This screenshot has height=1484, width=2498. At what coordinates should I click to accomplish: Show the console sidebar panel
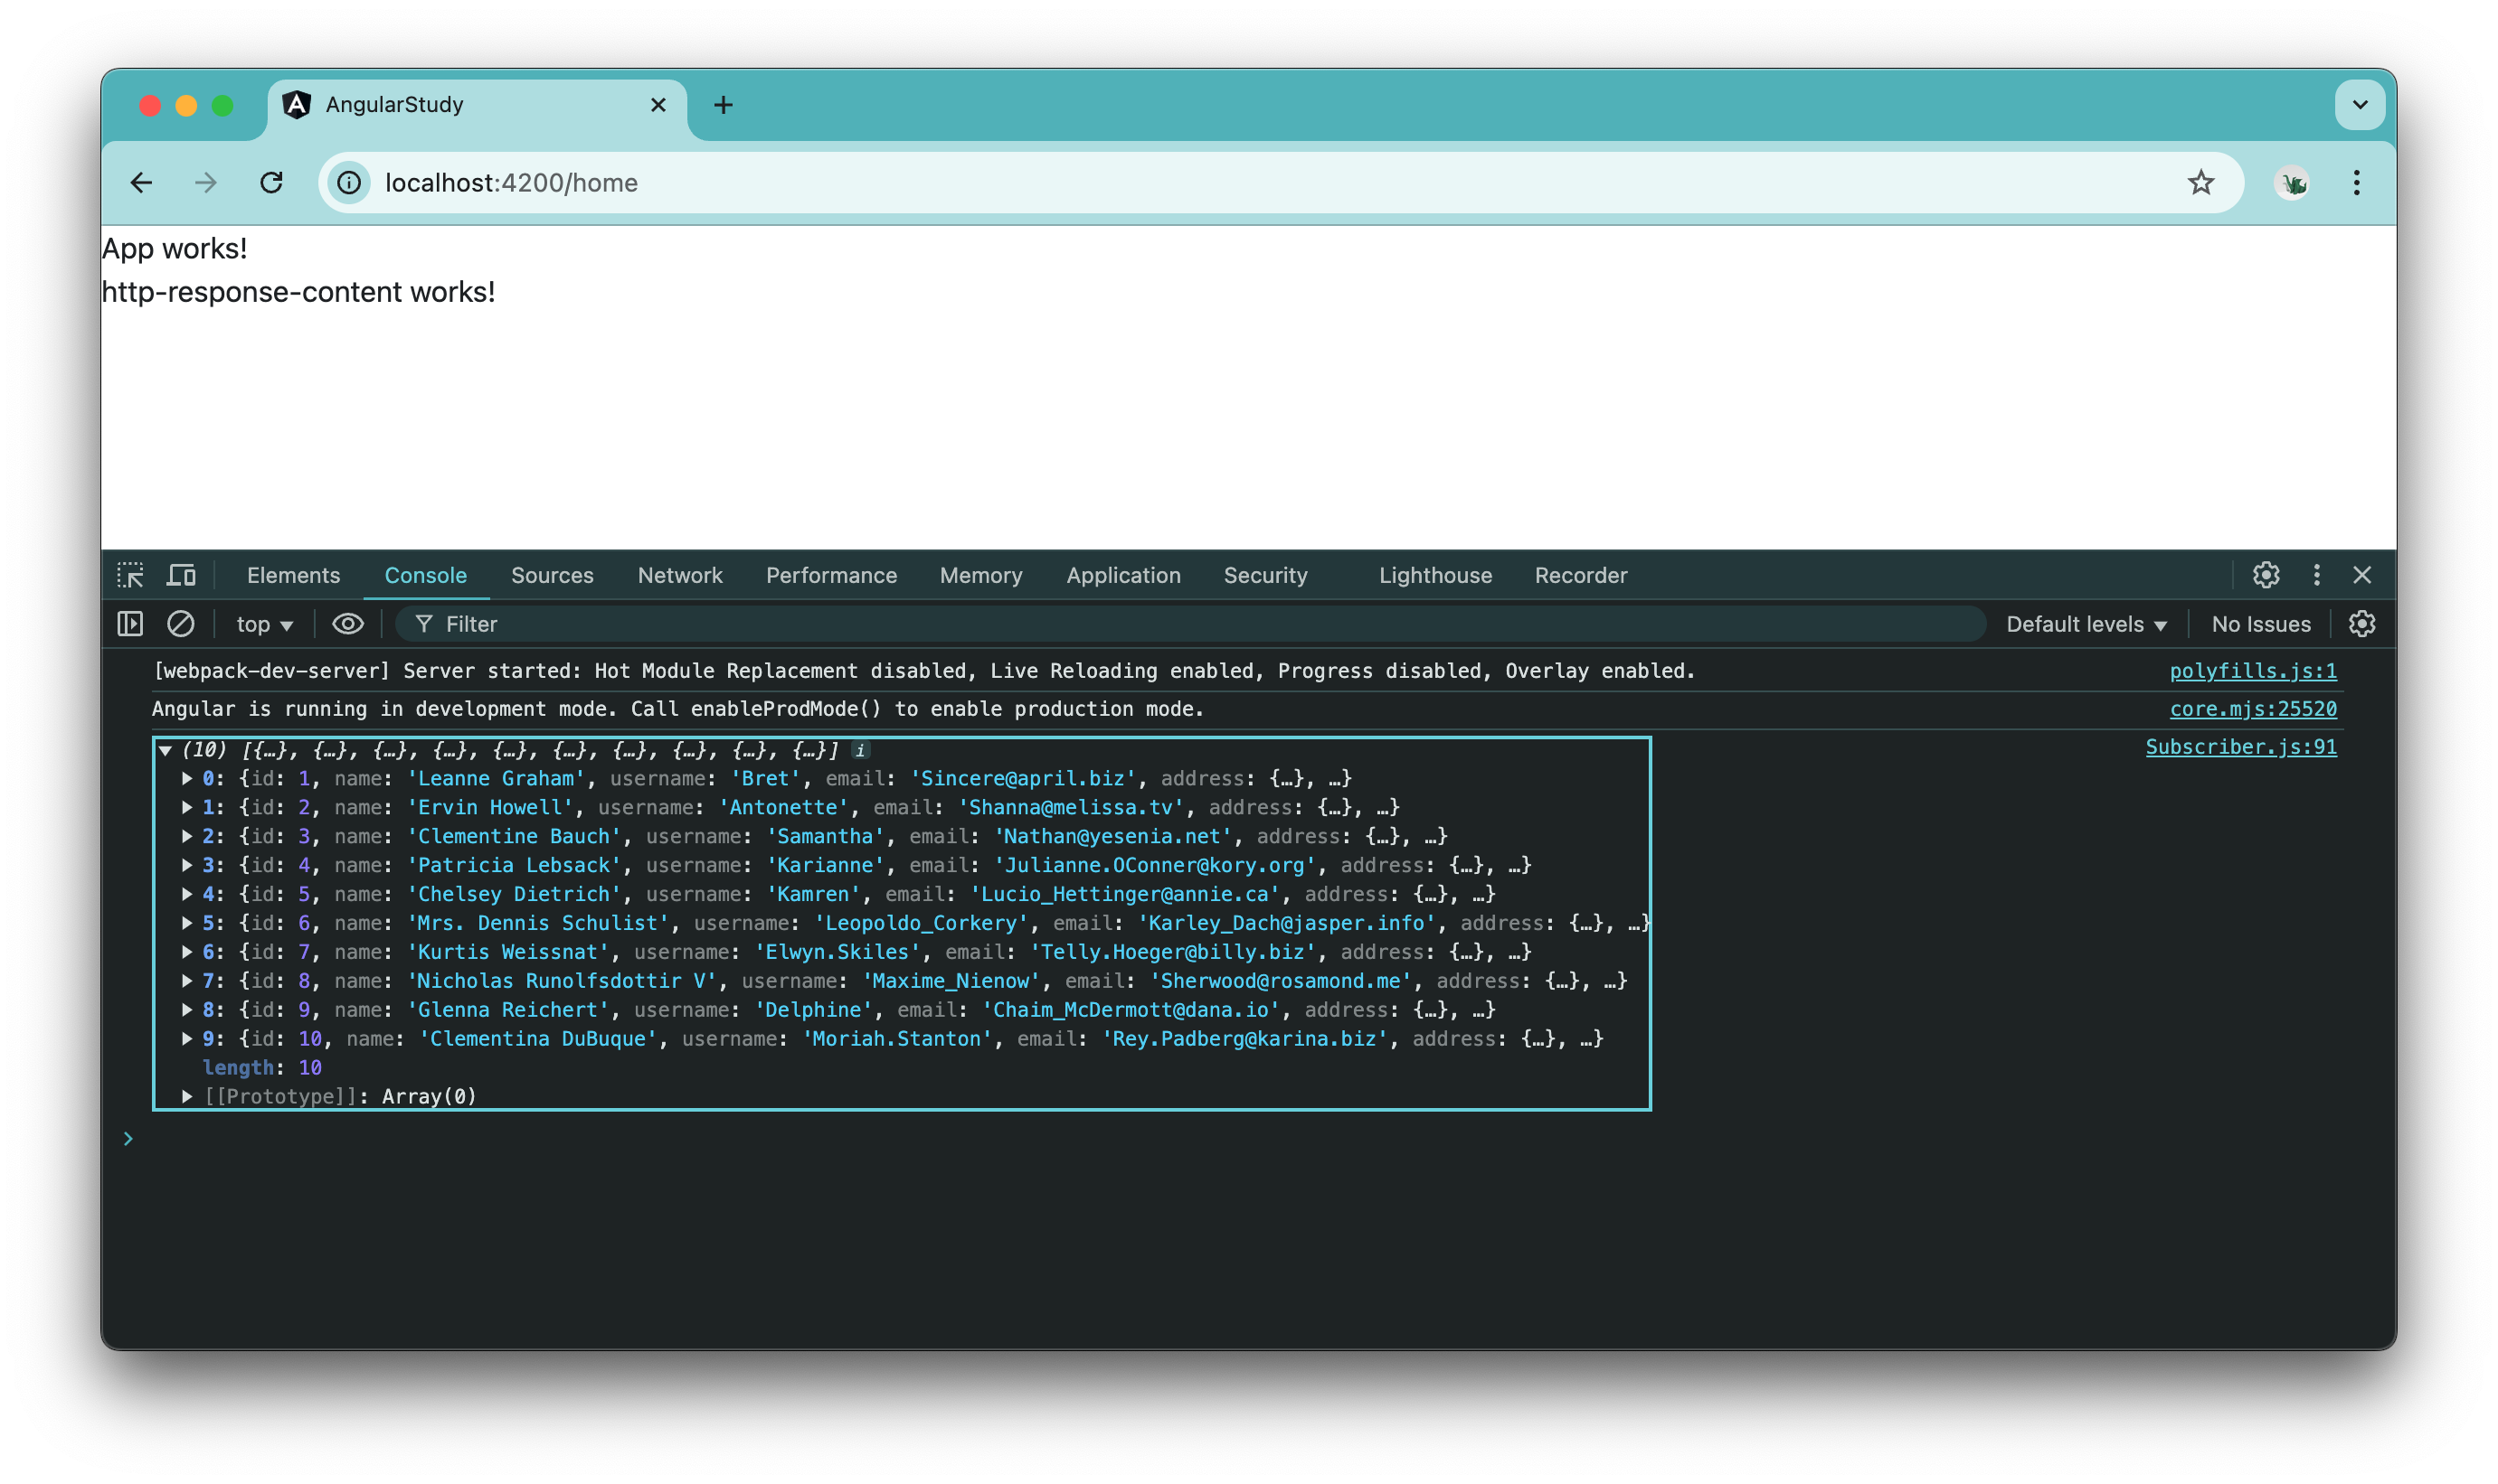(129, 623)
